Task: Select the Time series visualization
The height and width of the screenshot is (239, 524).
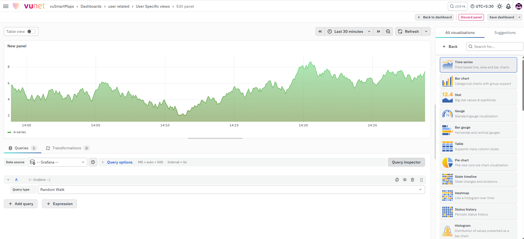Action: (x=478, y=65)
